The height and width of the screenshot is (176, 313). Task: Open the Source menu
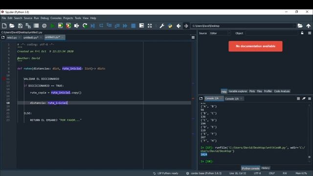[x=28, y=18]
